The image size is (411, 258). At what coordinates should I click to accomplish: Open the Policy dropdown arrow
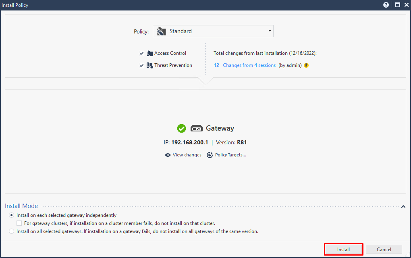tap(269, 31)
